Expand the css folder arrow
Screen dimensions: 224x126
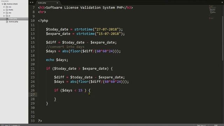point(4,7)
